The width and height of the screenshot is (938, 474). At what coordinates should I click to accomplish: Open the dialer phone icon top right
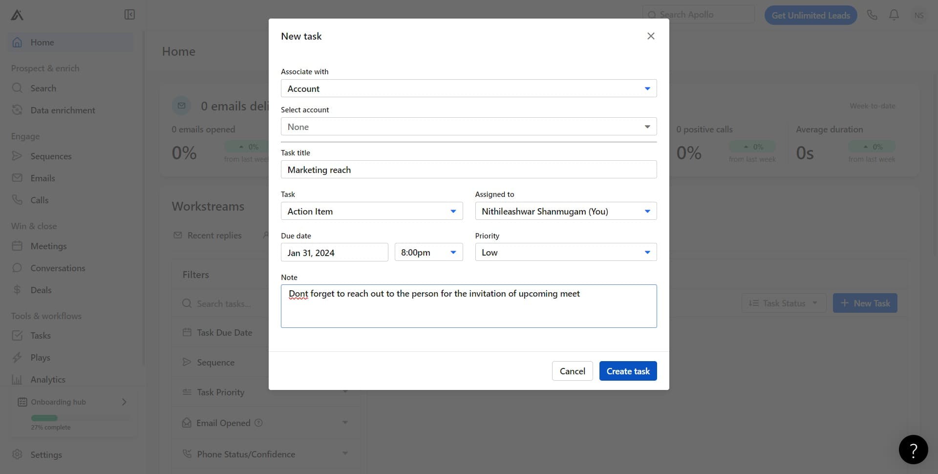pos(872,15)
